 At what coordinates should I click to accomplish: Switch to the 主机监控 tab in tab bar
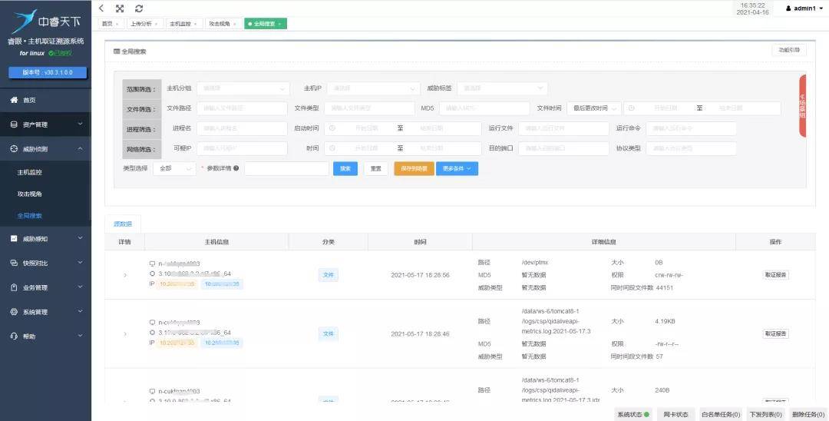pos(183,24)
